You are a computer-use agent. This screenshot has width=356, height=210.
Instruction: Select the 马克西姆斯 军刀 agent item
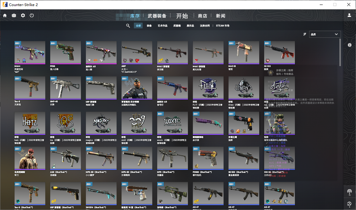pyautogui.click(x=30, y=158)
